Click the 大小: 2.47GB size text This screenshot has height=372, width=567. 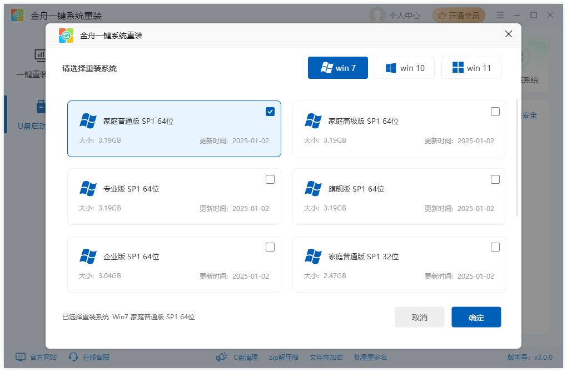tap(325, 275)
